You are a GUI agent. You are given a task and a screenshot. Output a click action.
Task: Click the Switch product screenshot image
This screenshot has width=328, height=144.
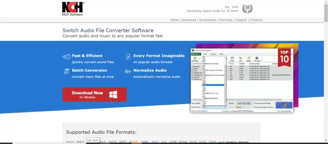coord(244,78)
